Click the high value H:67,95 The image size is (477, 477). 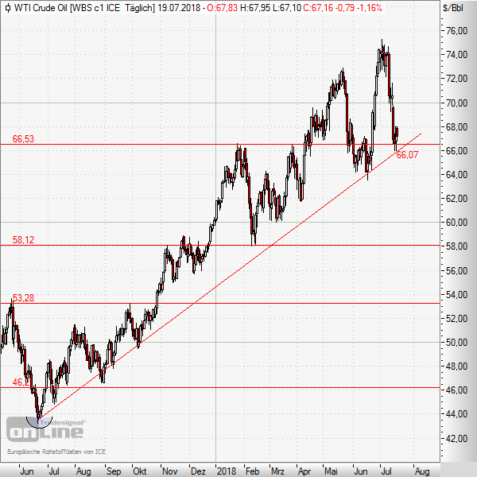coord(255,8)
